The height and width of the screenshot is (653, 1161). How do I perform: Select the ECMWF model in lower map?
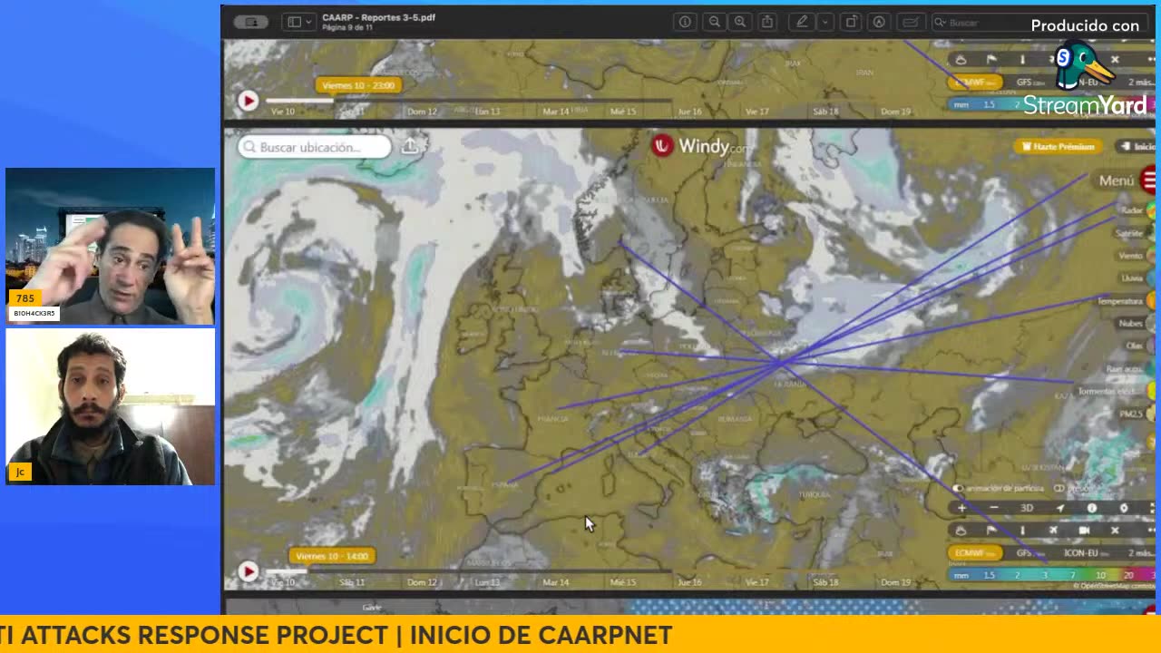click(975, 552)
